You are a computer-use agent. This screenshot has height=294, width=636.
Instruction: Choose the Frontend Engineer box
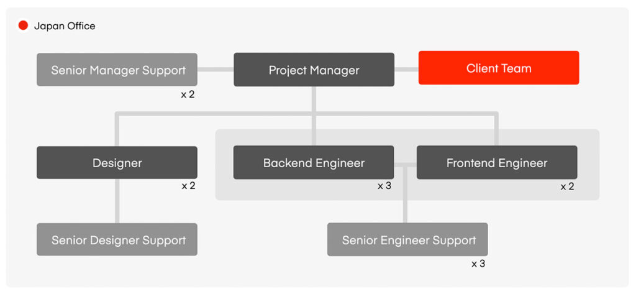(497, 163)
